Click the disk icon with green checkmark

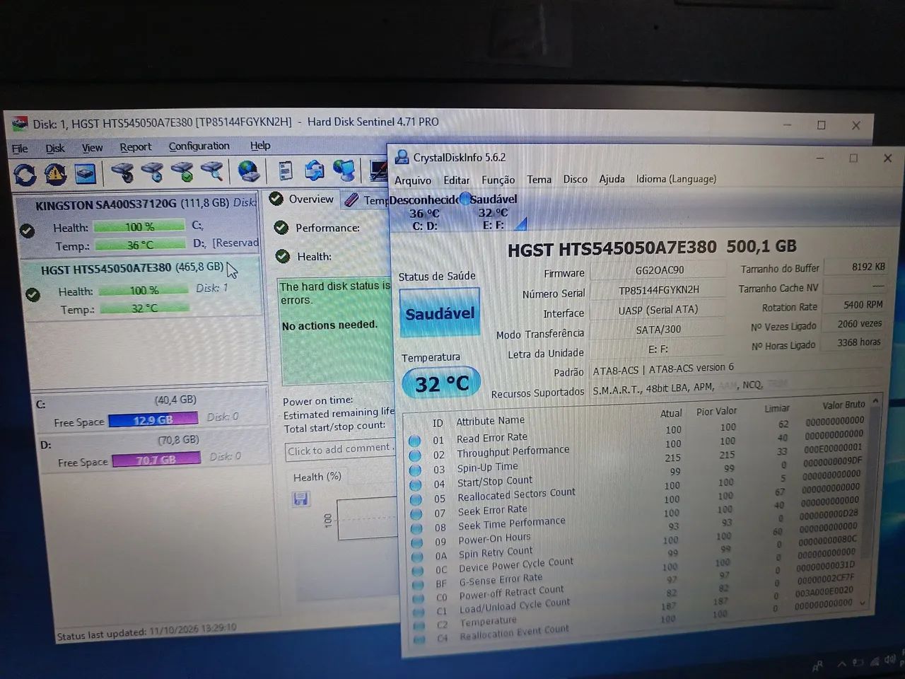[x=182, y=172]
